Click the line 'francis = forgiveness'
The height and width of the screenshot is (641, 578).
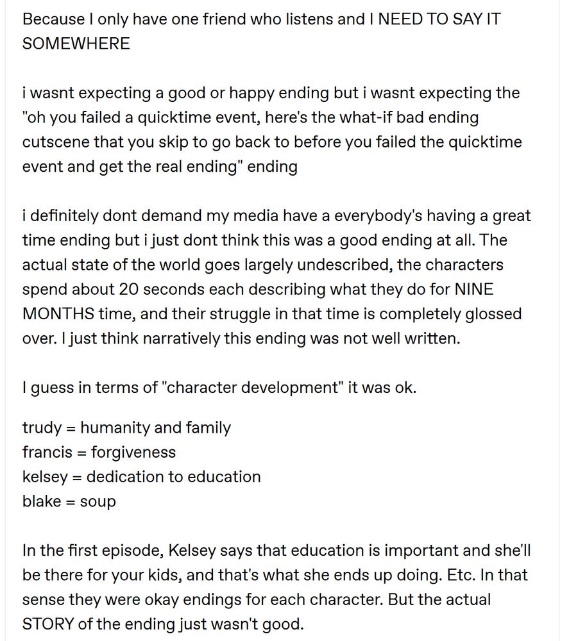(99, 452)
